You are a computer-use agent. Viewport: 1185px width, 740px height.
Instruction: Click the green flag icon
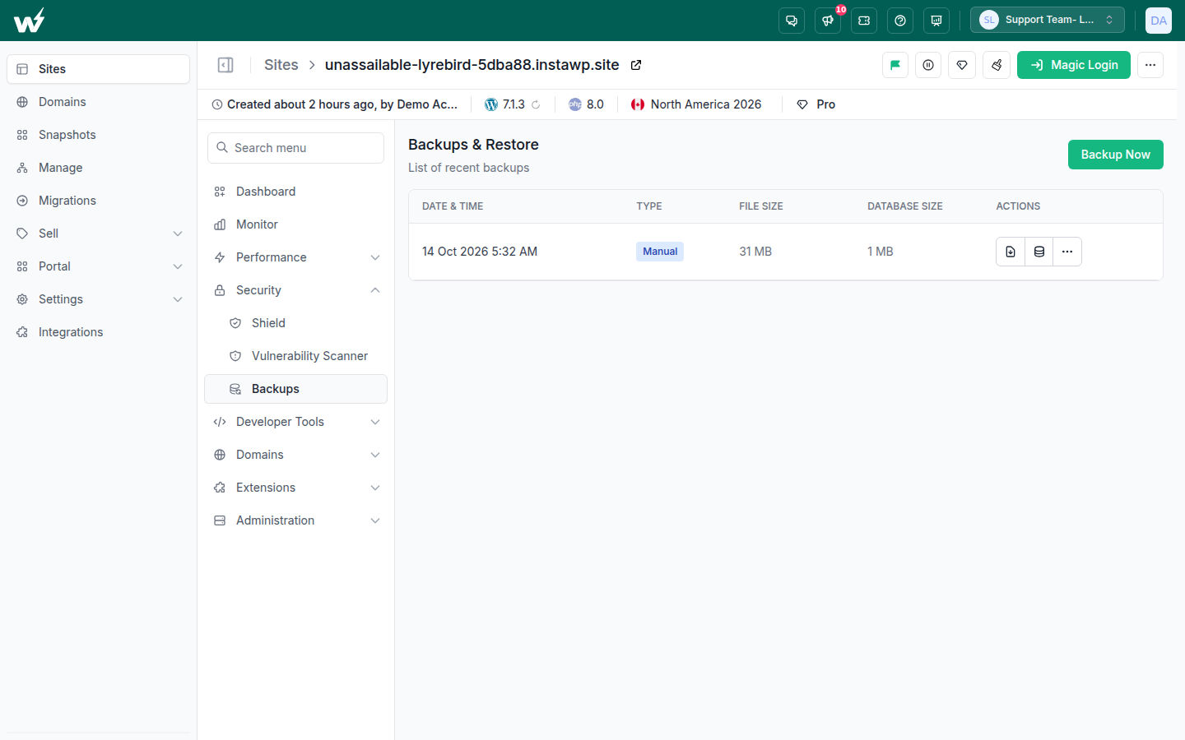click(895, 65)
